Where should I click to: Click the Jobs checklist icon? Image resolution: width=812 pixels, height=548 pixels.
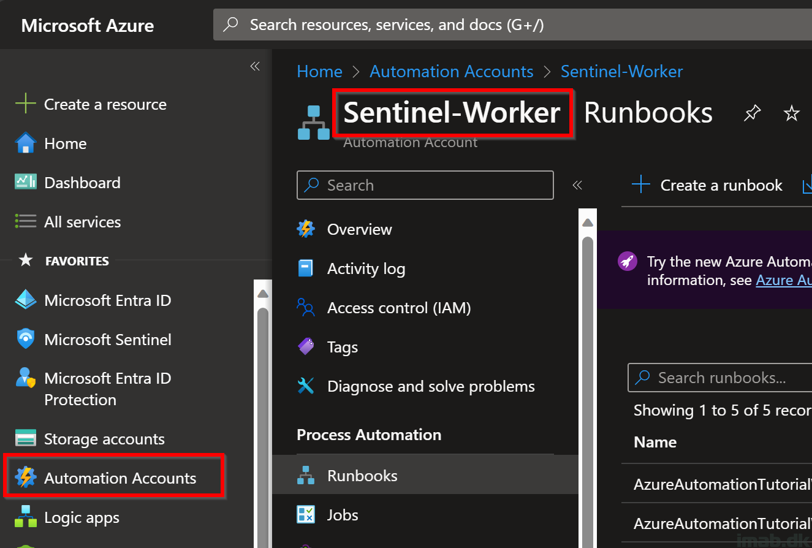[305, 515]
